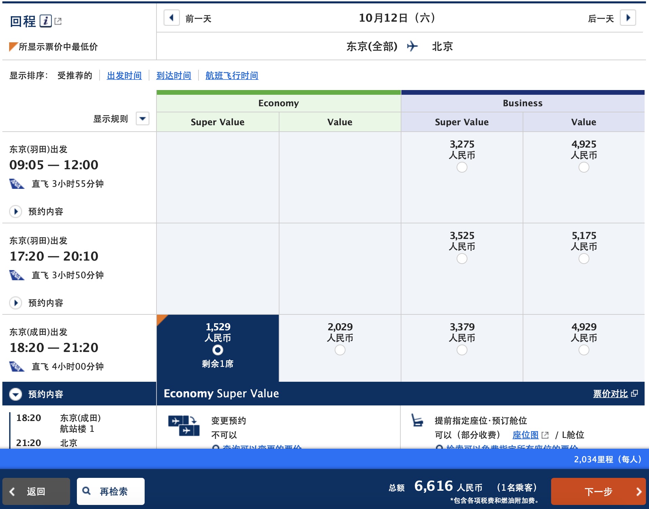Select Business Value 4,929 for 18:20 flight
649x509 pixels.
584,350
